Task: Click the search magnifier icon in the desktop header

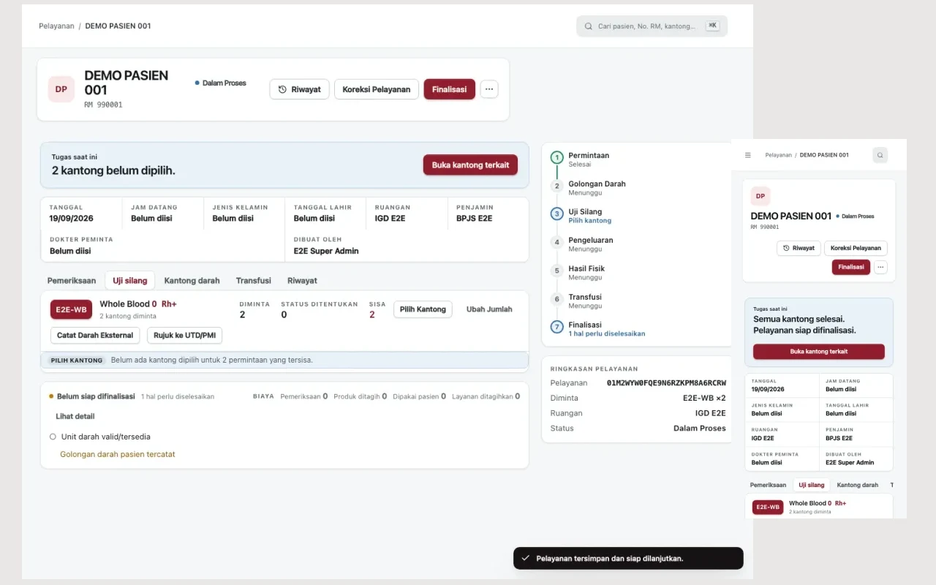Action: click(x=589, y=26)
